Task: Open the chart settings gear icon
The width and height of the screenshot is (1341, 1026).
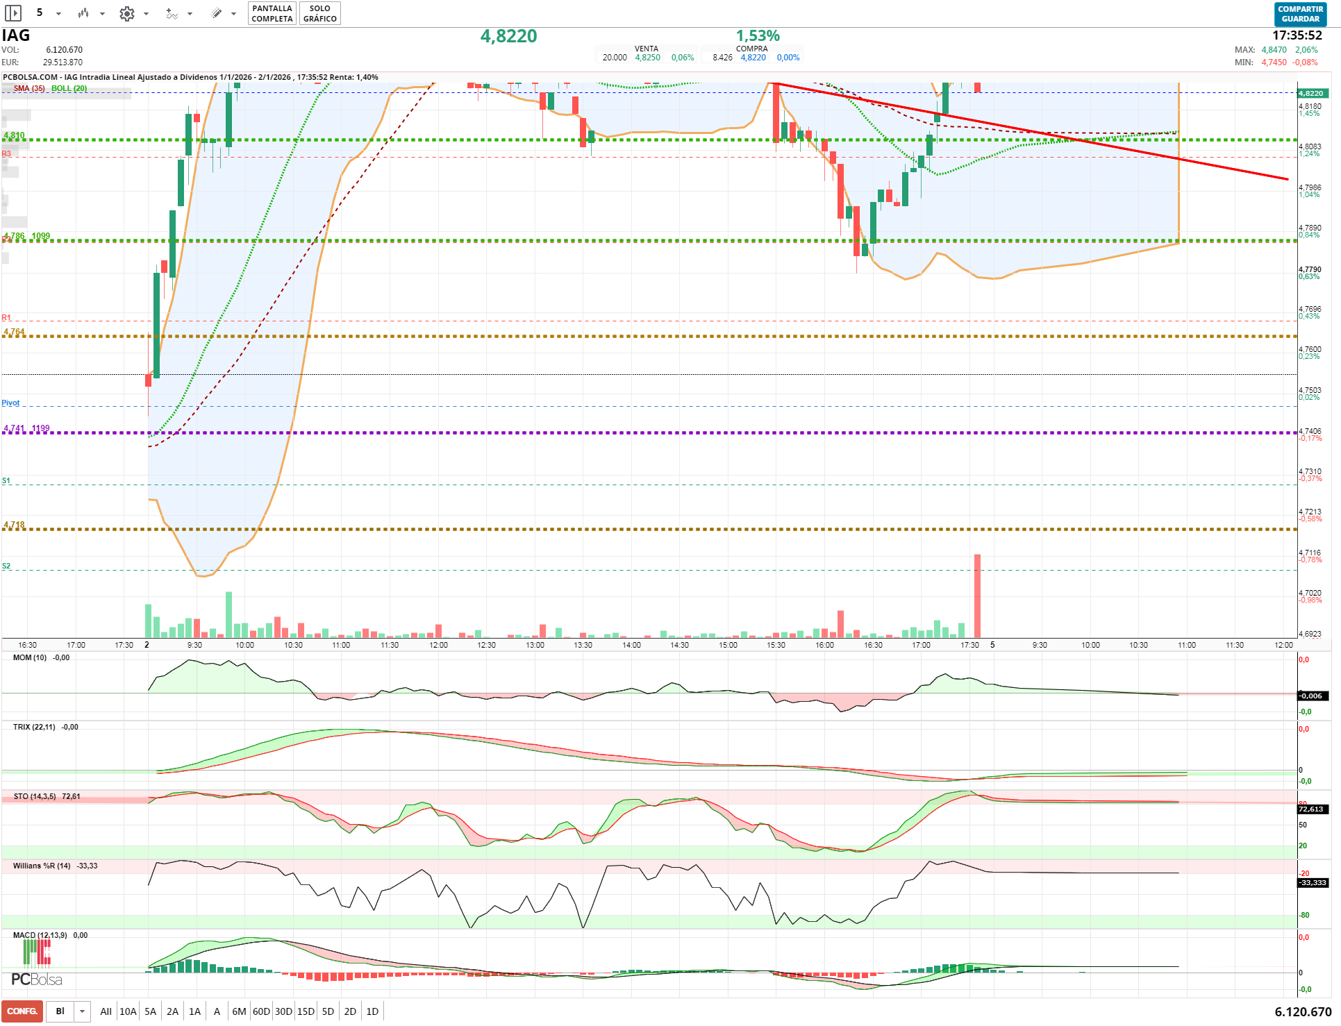Action: tap(126, 13)
